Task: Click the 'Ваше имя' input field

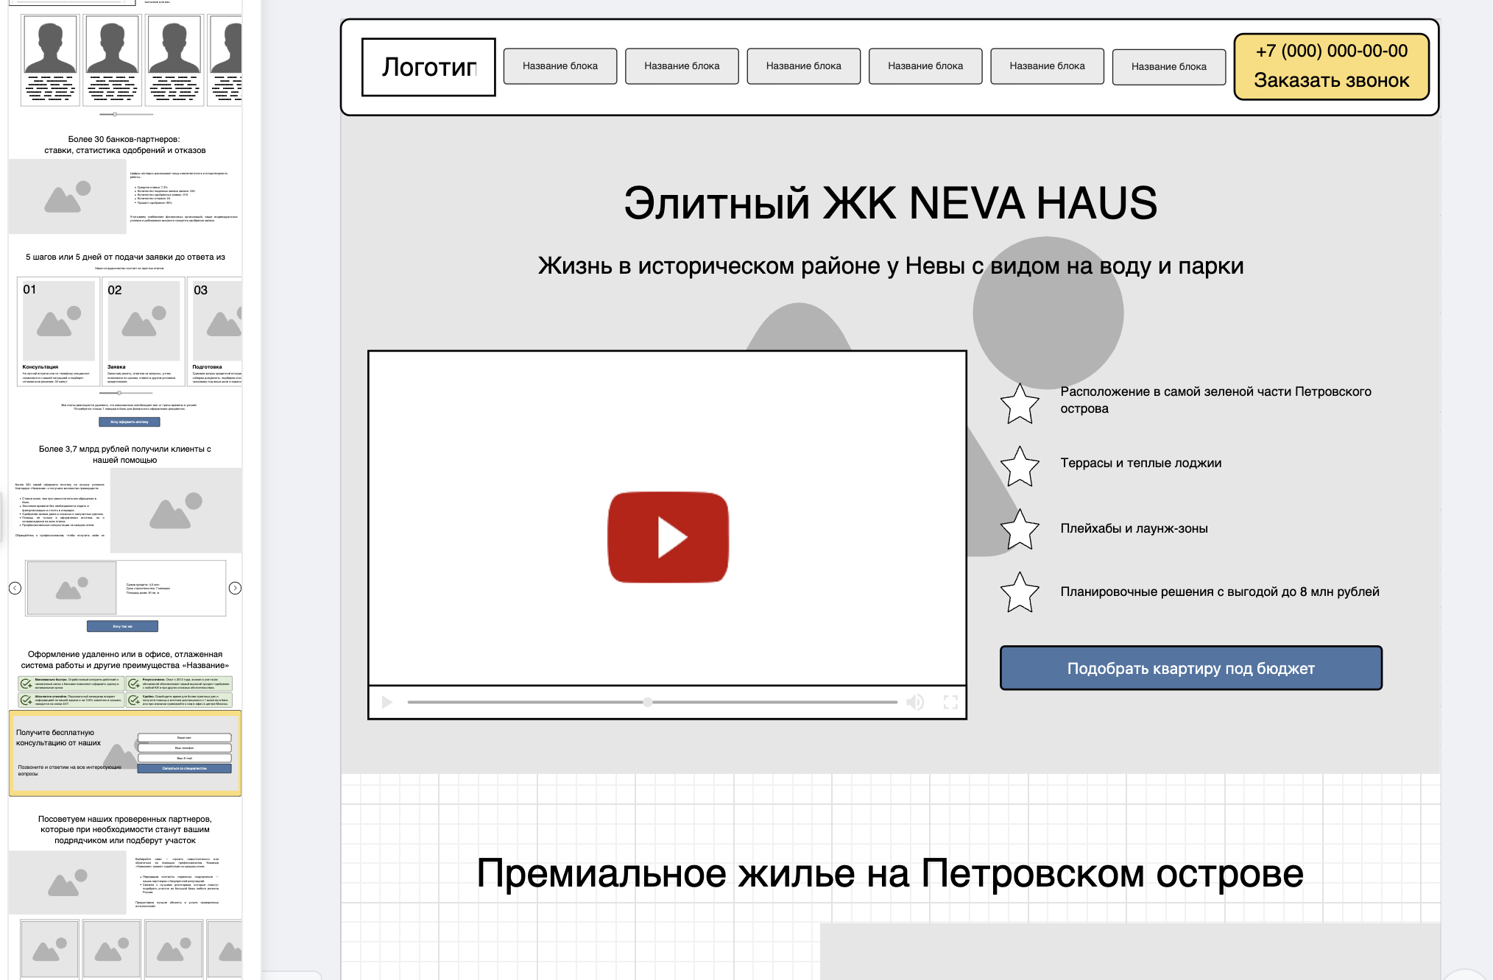Action: 184,737
